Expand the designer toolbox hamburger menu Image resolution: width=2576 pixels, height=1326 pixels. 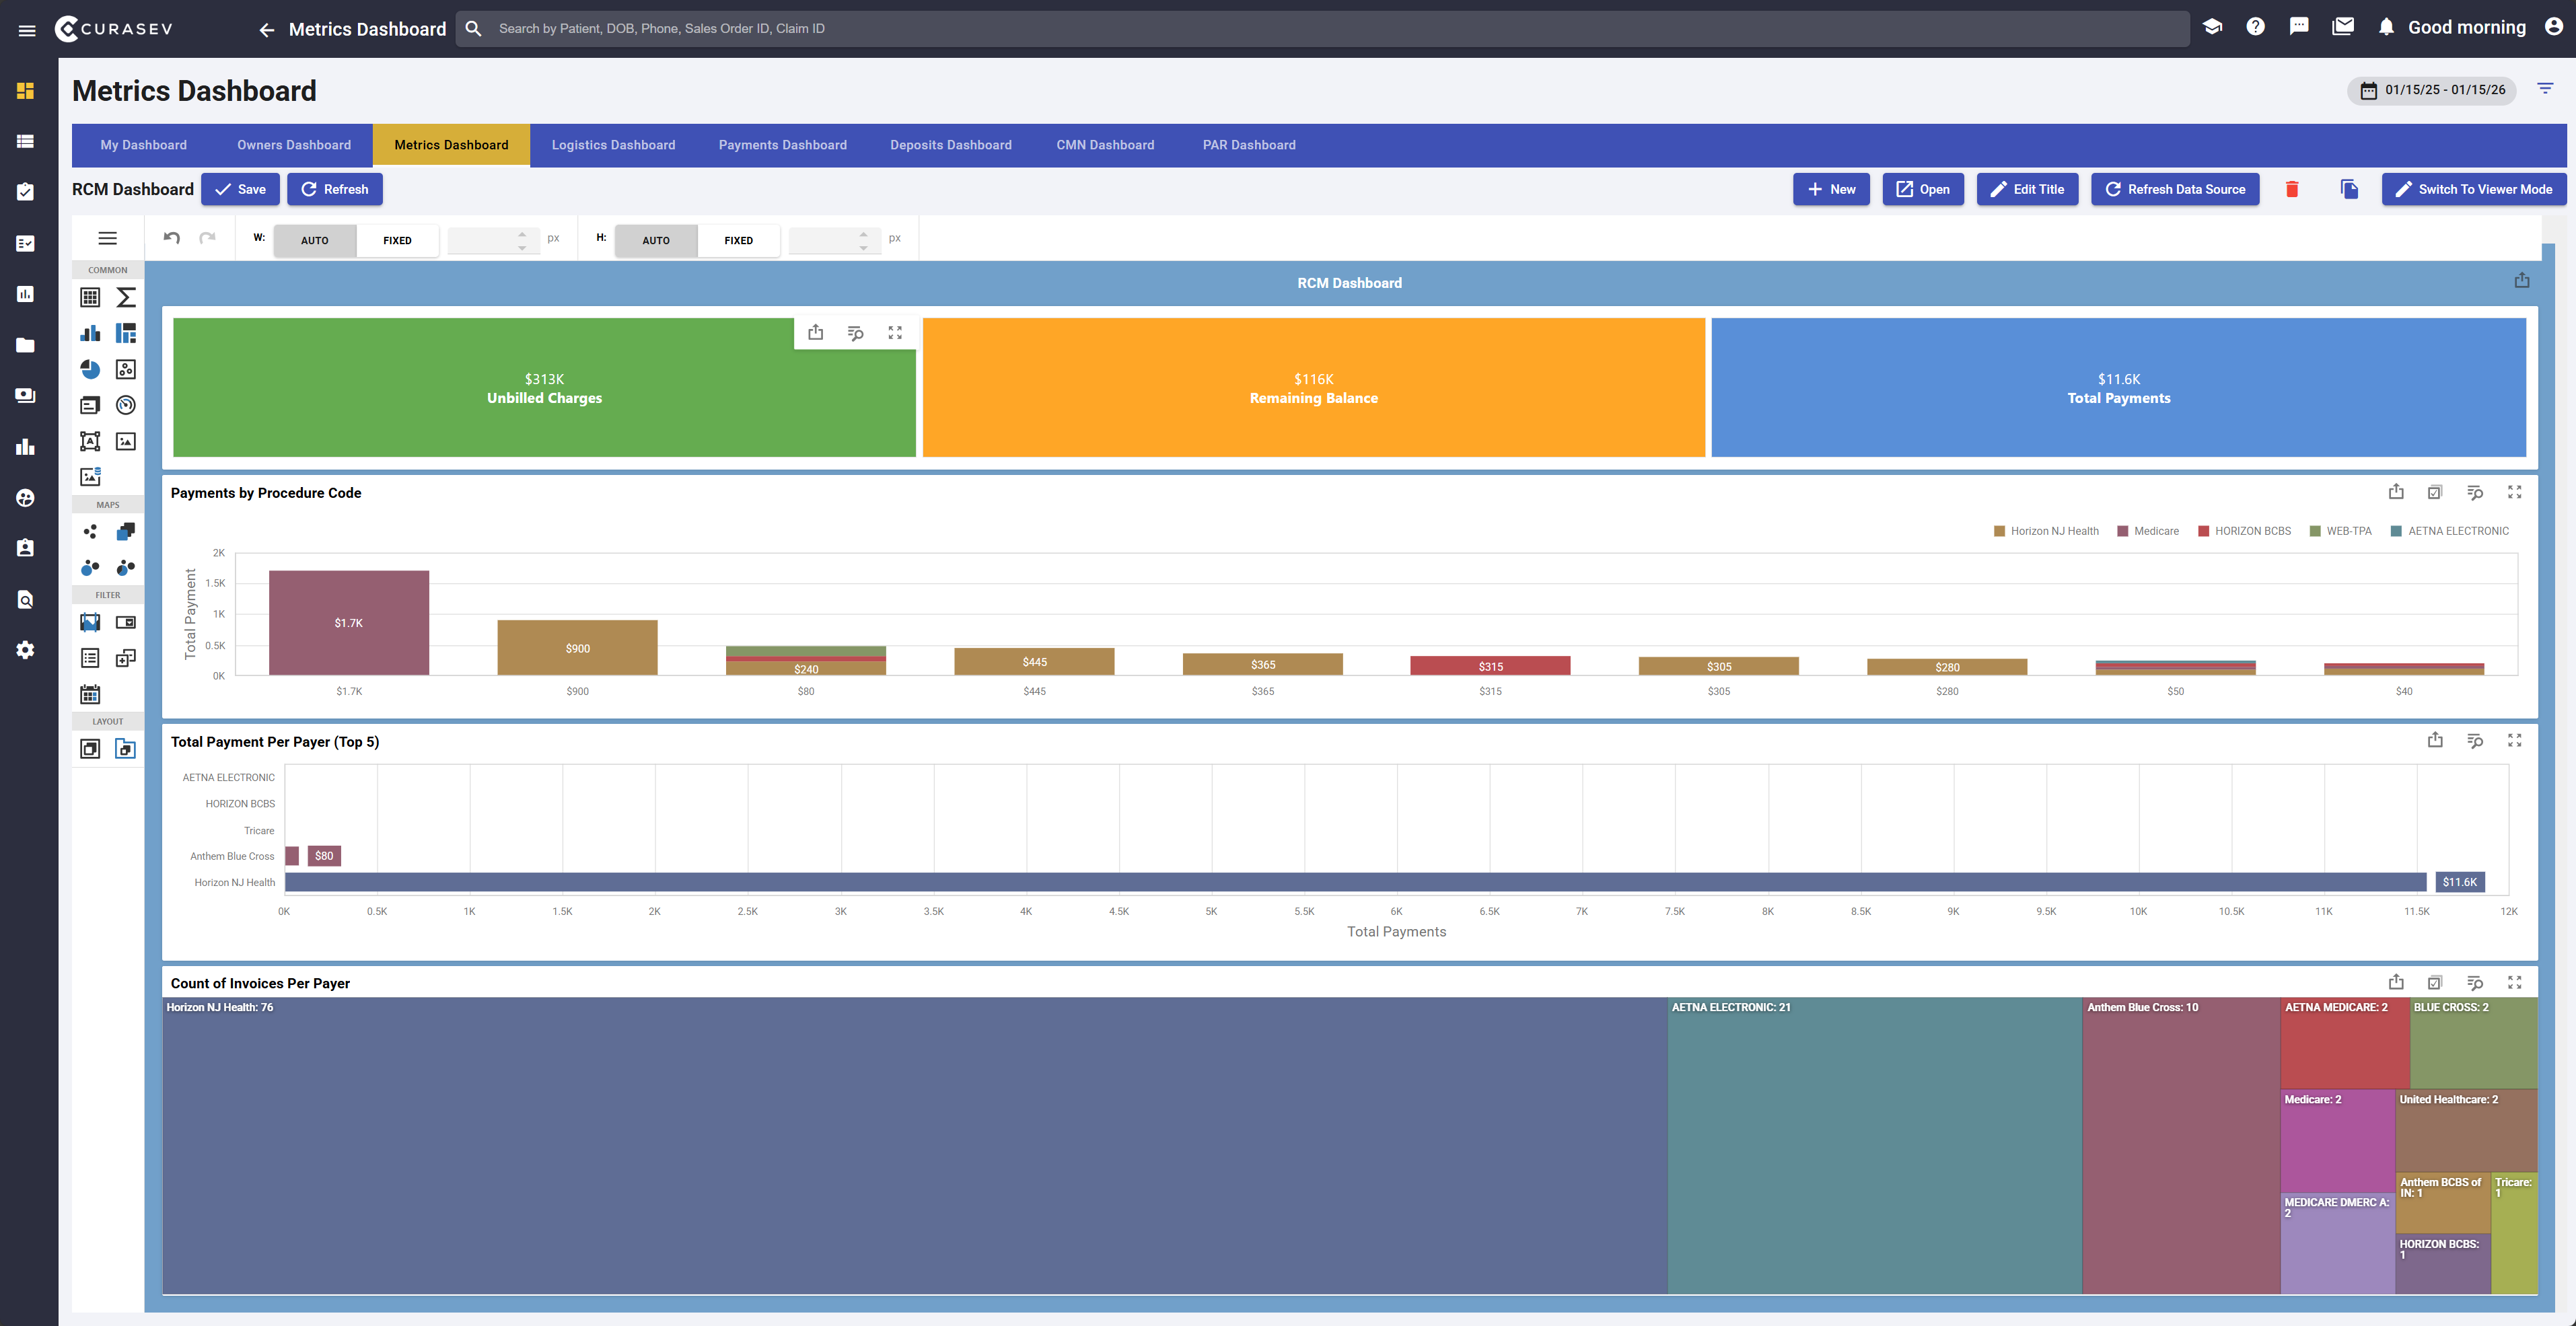coord(108,238)
